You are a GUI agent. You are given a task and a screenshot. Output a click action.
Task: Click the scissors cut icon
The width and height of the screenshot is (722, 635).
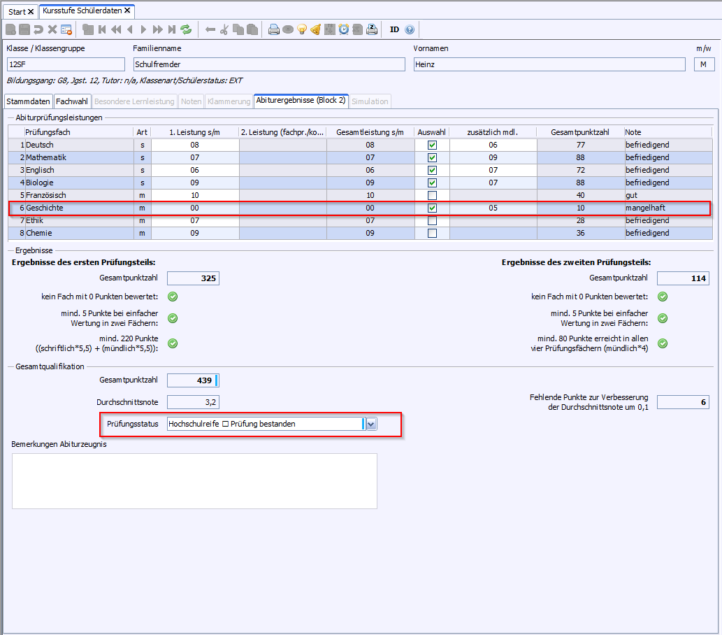[224, 29]
